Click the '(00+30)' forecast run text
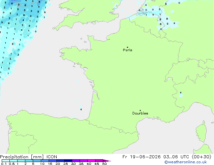This screenshot has height=165, width=214. (202, 157)
